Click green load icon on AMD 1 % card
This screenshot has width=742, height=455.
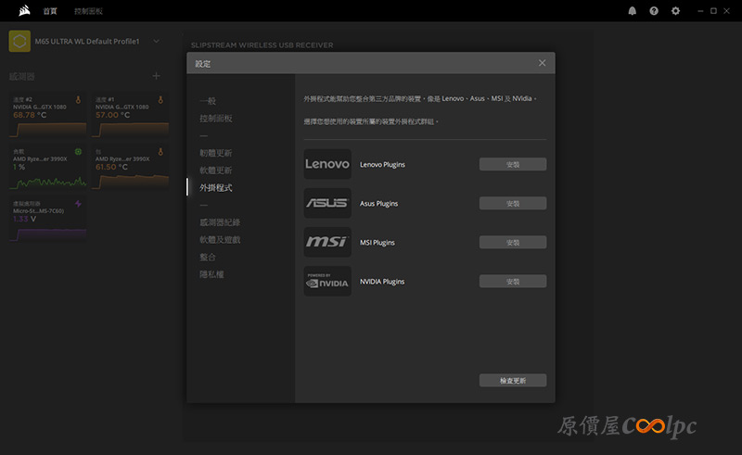78,152
